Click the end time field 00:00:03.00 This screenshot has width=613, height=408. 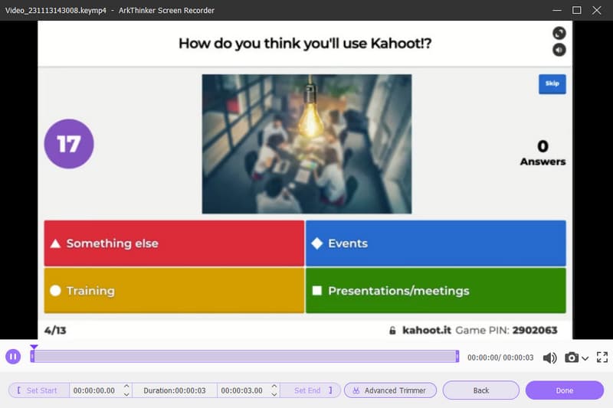click(241, 390)
